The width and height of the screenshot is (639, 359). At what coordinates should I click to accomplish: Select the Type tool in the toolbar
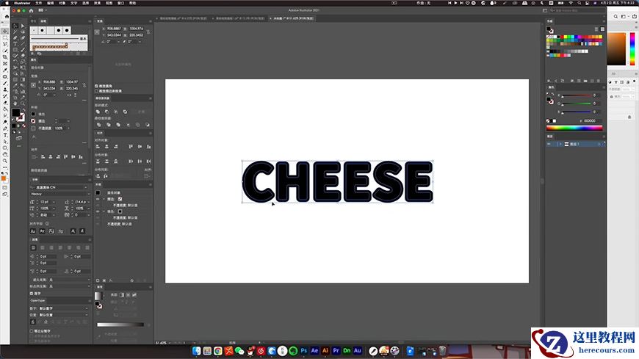point(15,44)
